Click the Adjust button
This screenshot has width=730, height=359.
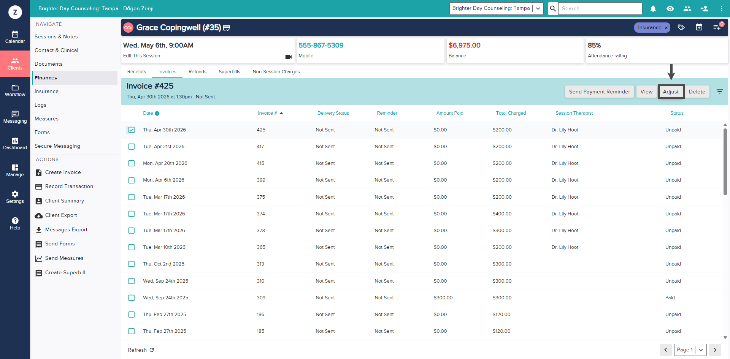(x=671, y=92)
